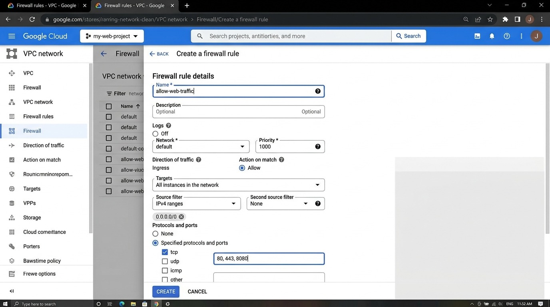The width and height of the screenshot is (550, 307).
Task: Click the zoom magnifier icon in address bar
Action: (466, 19)
